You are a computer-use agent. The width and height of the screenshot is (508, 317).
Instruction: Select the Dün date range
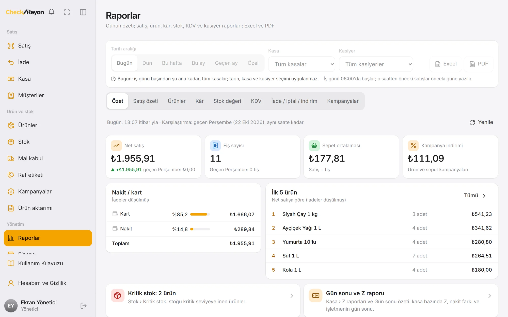(x=147, y=63)
